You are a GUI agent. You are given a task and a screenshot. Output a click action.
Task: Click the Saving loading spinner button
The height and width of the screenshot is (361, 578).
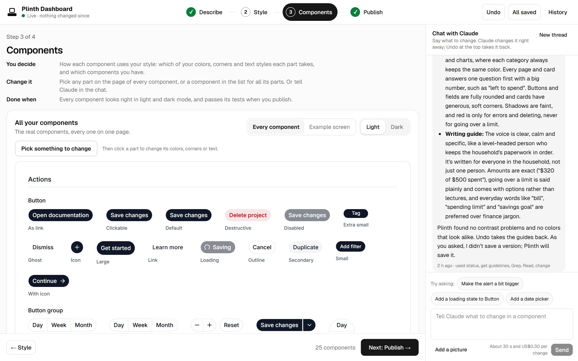click(218, 247)
